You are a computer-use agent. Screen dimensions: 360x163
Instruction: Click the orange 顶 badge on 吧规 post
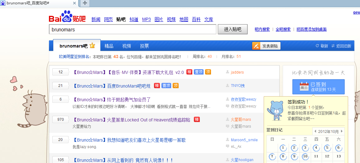(x=176, y=86)
